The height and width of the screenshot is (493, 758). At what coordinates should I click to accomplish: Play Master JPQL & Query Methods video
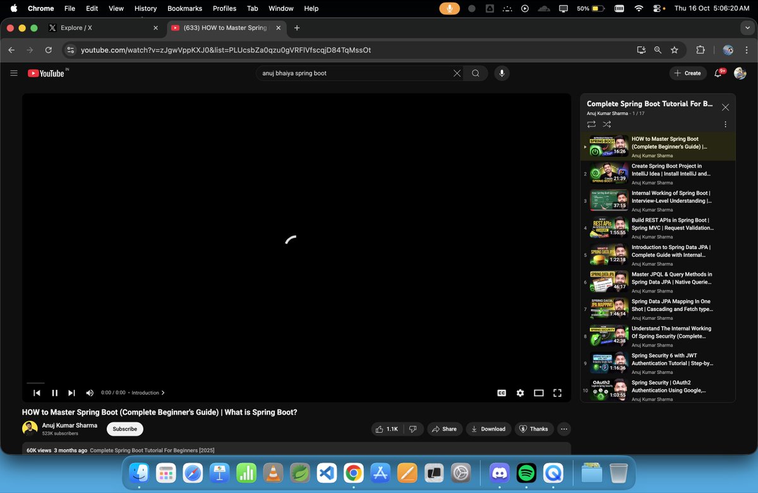658,283
